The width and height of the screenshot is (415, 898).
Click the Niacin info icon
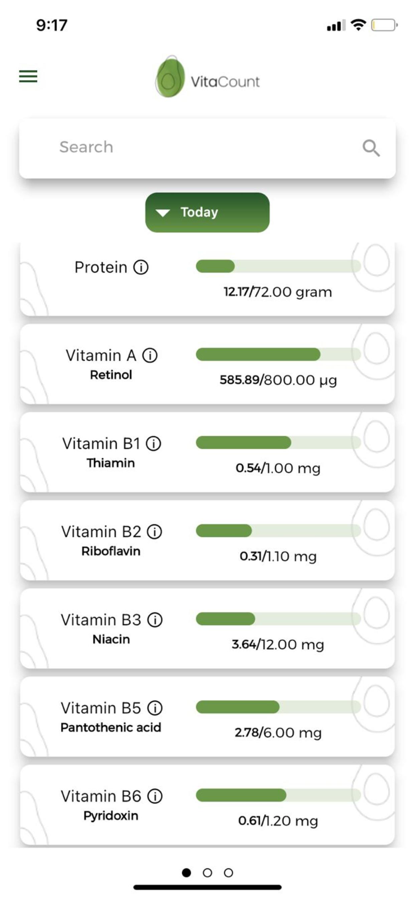[x=156, y=620]
